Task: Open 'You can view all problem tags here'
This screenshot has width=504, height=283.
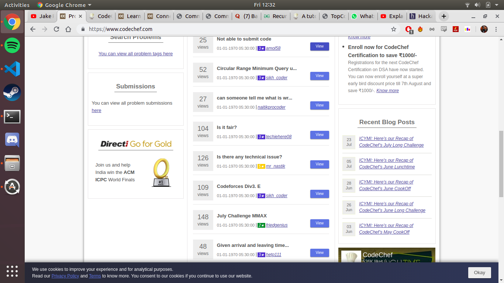Action: (x=135, y=54)
